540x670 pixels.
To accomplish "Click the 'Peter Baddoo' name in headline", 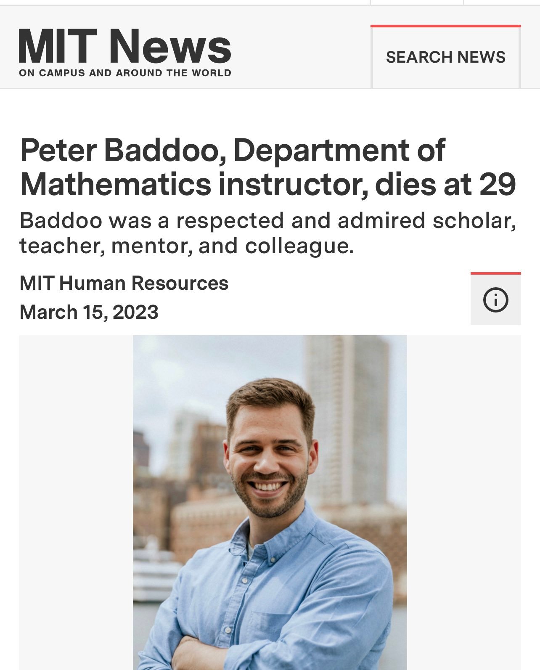I will (x=121, y=151).
